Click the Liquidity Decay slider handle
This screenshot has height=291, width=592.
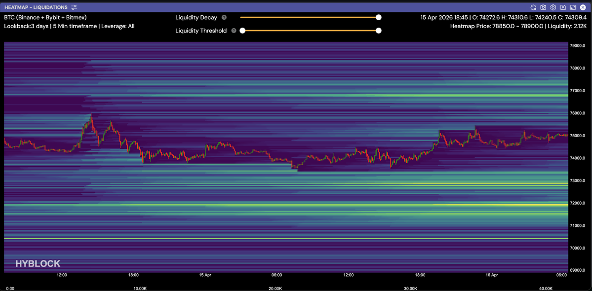379,17
